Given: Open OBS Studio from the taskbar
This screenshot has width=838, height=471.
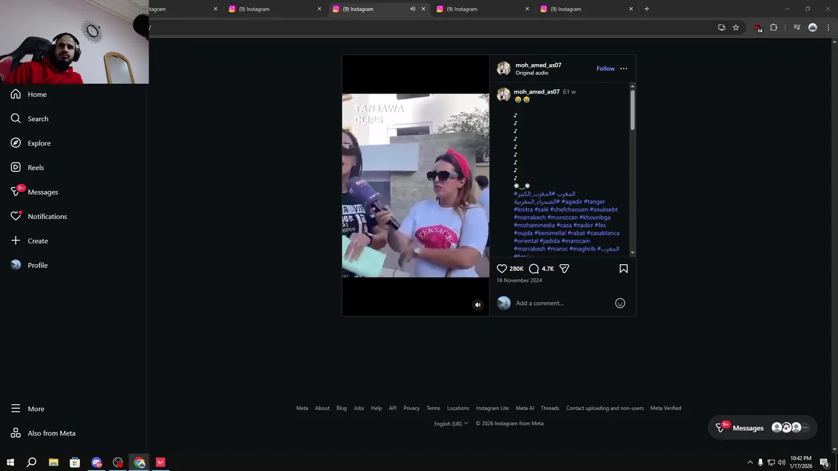Looking at the screenshot, I should tap(118, 462).
